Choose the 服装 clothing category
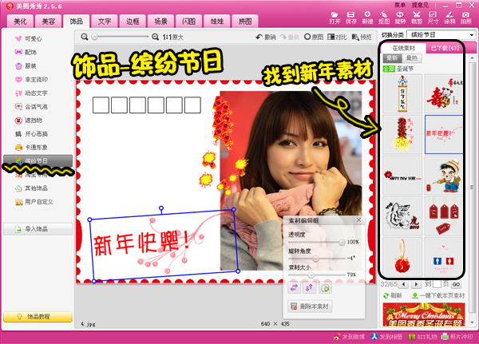 26,65
